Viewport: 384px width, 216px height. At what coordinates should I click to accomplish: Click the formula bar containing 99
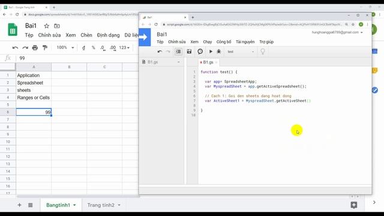(x=77, y=58)
